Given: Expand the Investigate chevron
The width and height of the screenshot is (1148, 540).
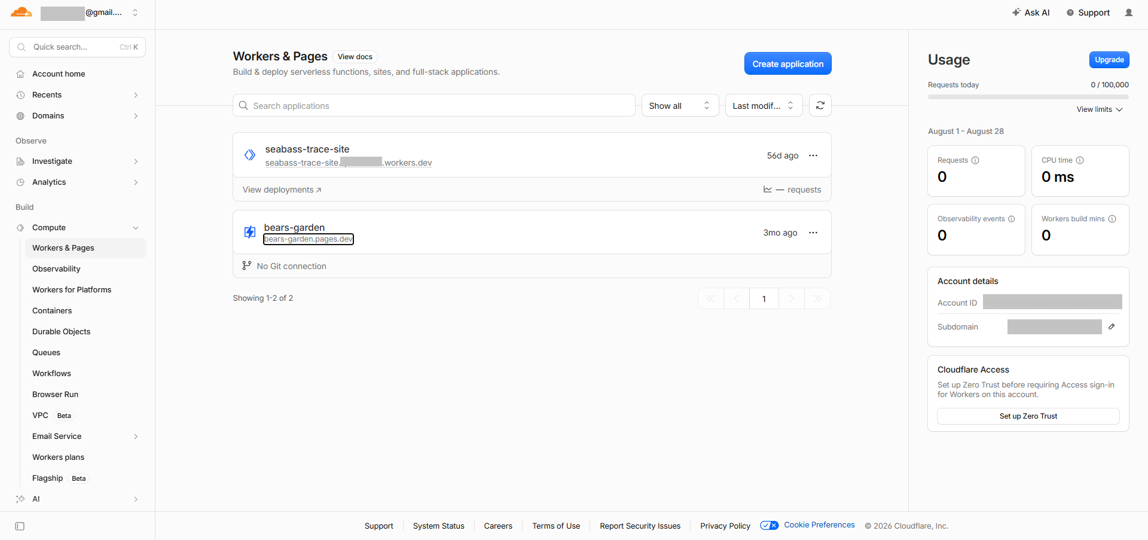Looking at the screenshot, I should click(x=136, y=161).
